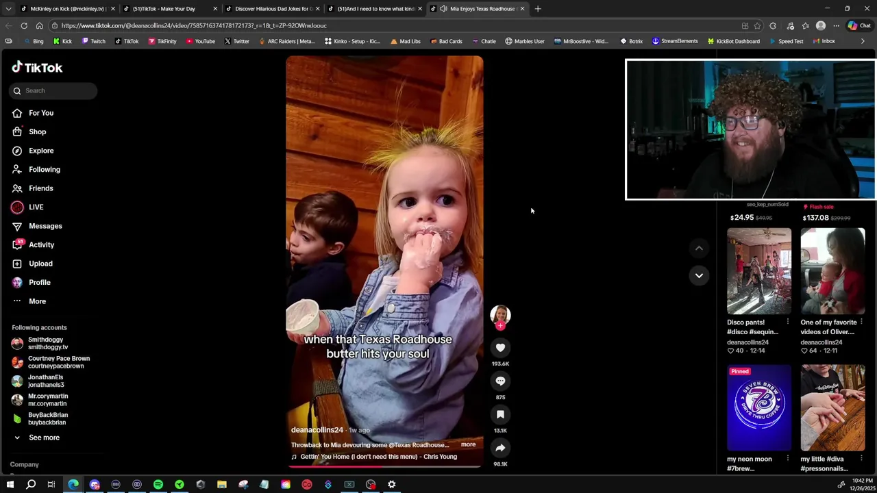
Task: Bookmark the video with the favorites icon
Action: click(x=500, y=414)
